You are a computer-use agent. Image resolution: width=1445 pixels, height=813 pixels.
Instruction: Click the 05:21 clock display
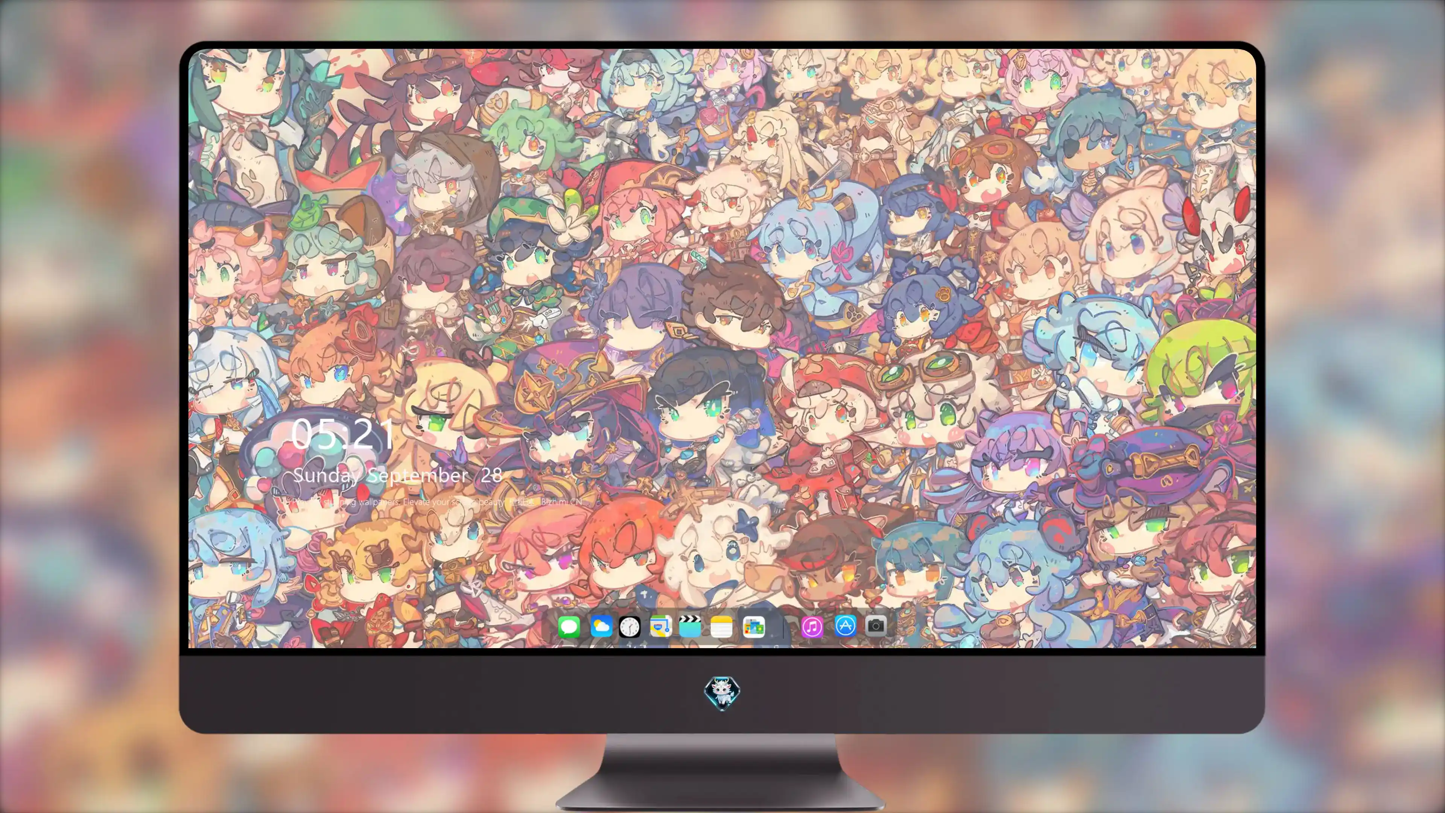point(343,433)
